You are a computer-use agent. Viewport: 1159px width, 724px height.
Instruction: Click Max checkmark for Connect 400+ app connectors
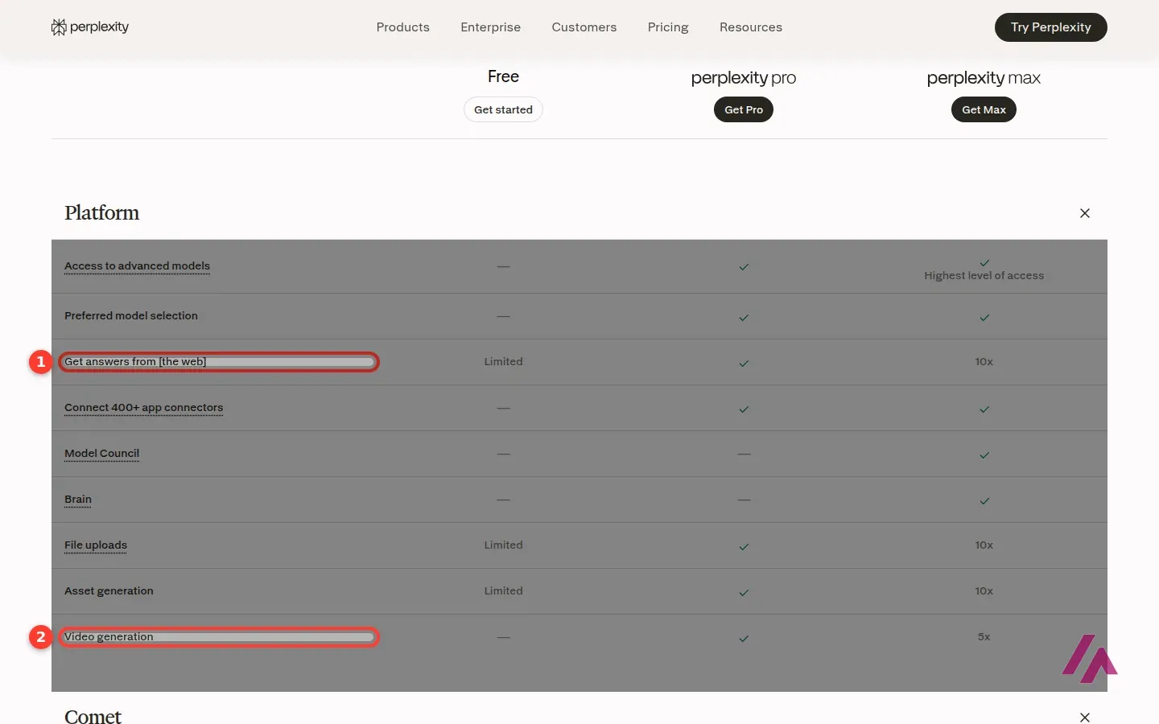[x=984, y=409]
